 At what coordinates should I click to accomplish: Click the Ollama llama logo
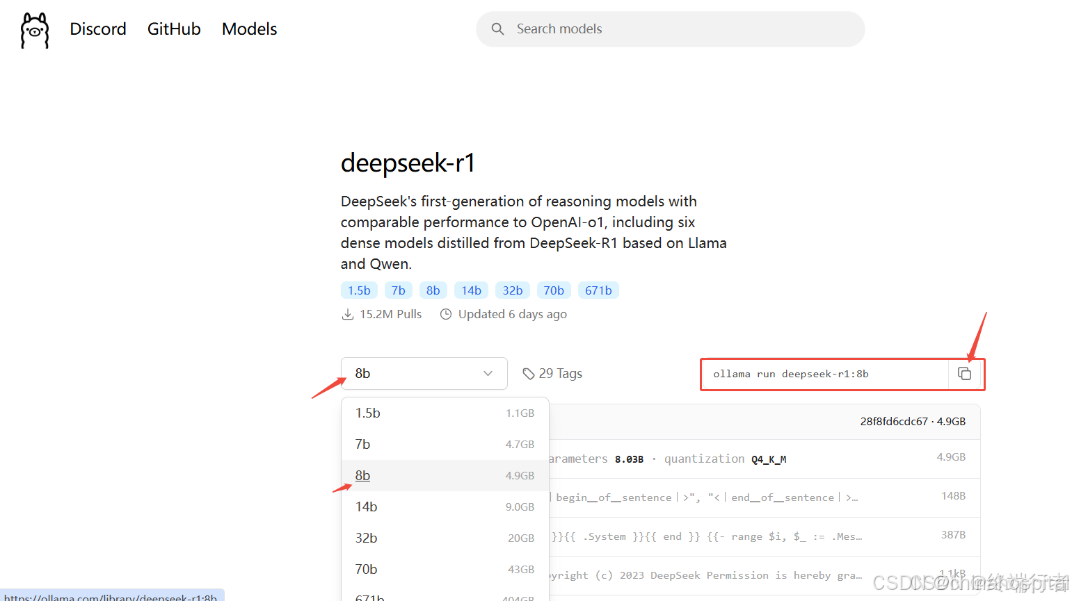click(x=35, y=30)
